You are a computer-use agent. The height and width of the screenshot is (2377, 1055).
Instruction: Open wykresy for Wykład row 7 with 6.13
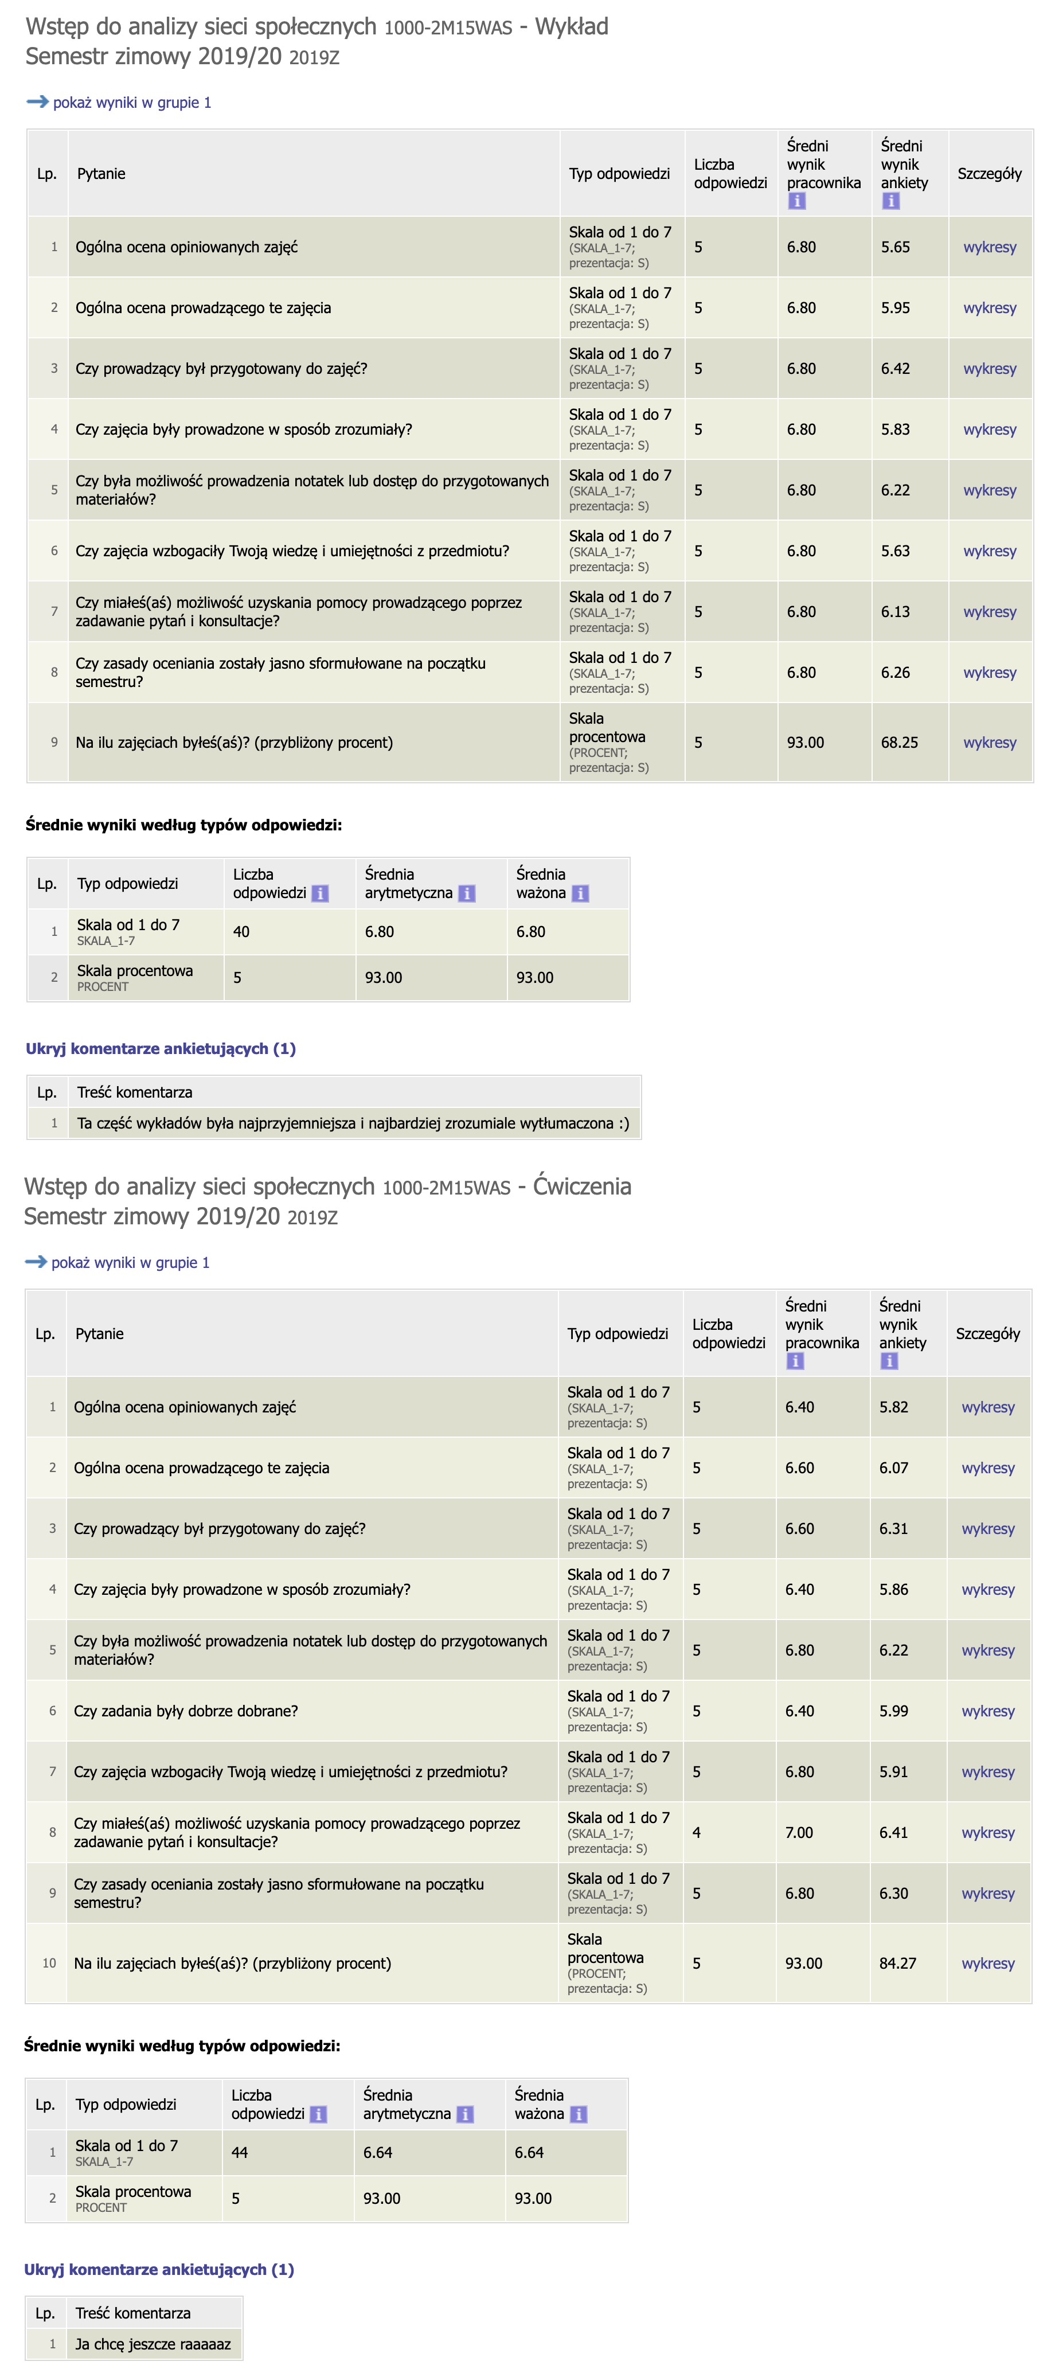pyautogui.click(x=990, y=612)
